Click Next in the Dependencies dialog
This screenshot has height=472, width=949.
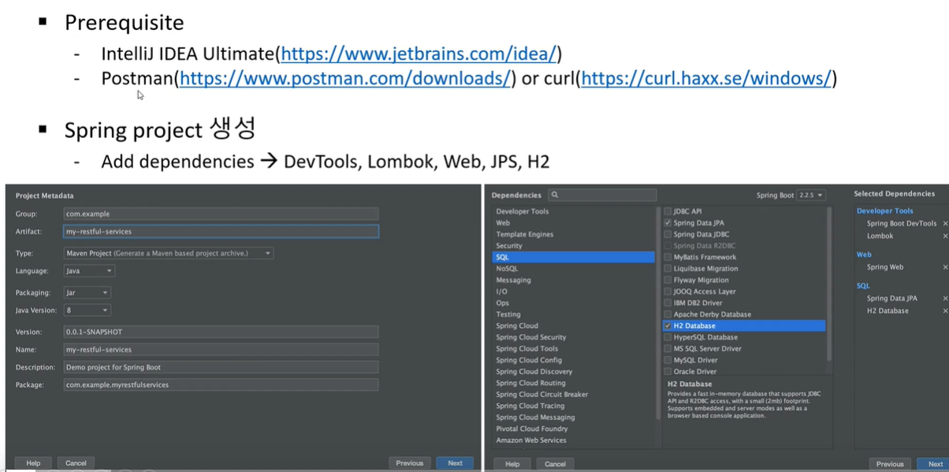[x=935, y=464]
